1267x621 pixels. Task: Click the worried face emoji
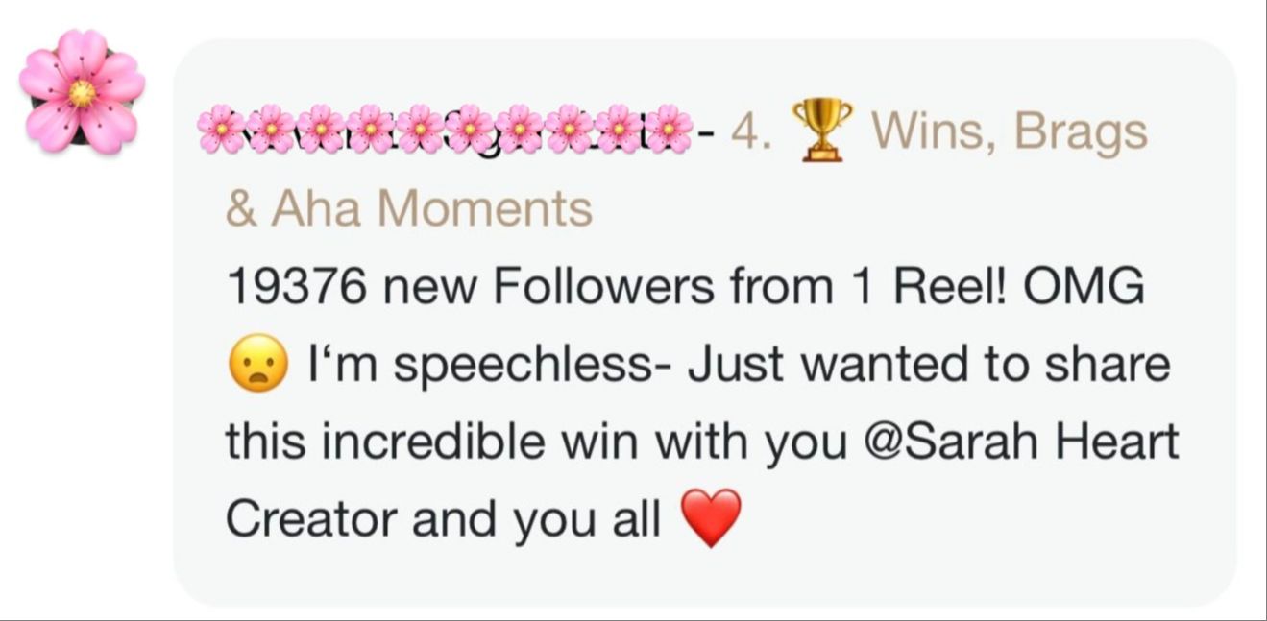click(x=257, y=367)
